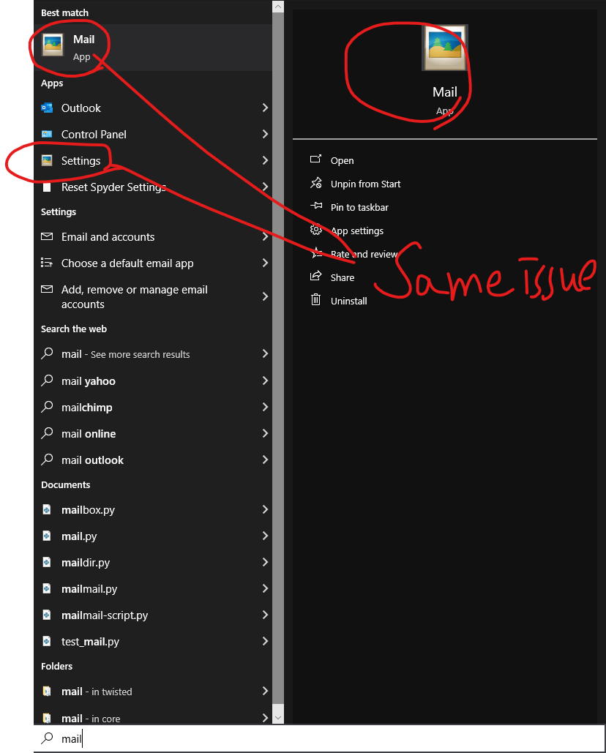Expand the mailbox.py result chevron
Viewport: 606px width, 753px height.
[265, 509]
